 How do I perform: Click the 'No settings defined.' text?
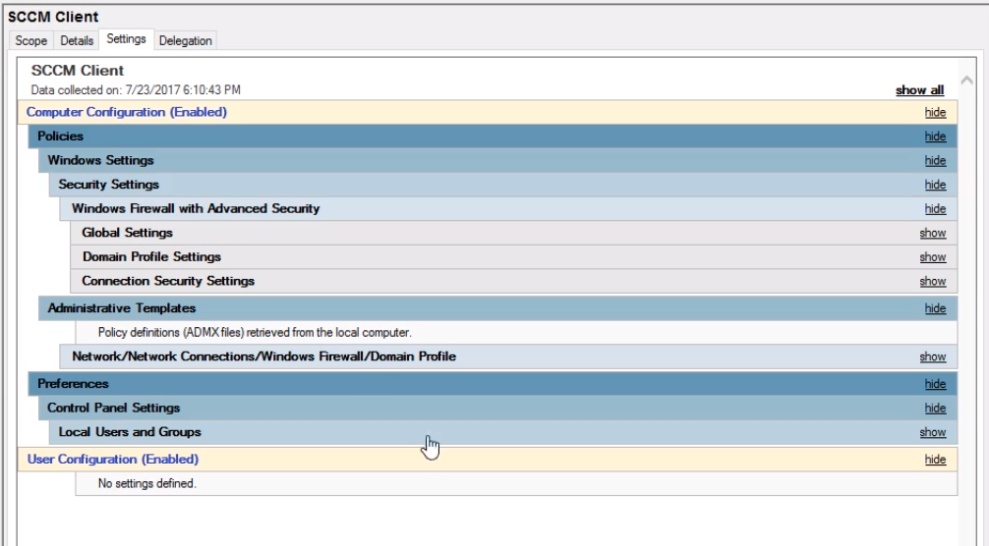(x=146, y=484)
